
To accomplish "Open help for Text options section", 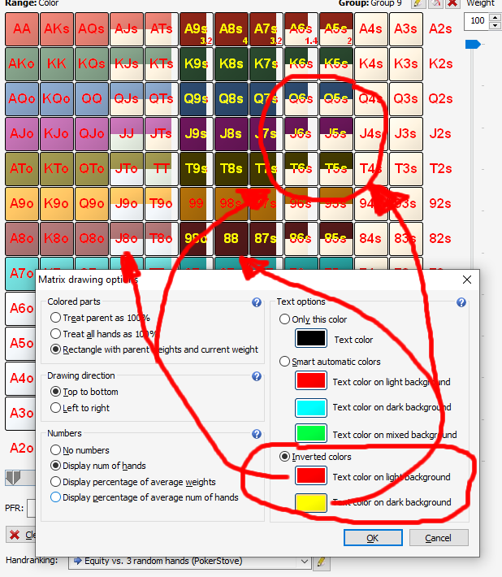I will coord(461,302).
